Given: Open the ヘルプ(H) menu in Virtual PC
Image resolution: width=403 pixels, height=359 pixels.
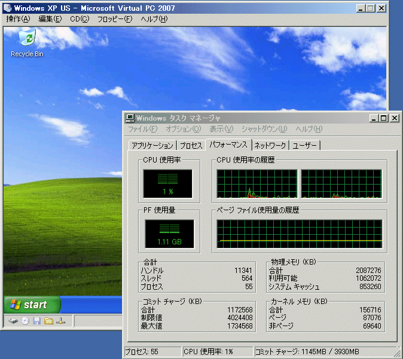Looking at the screenshot, I should 154,19.
